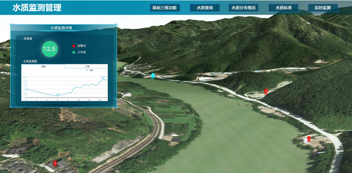
Task: Click the 水质监测图 section label
Action: pos(30,61)
